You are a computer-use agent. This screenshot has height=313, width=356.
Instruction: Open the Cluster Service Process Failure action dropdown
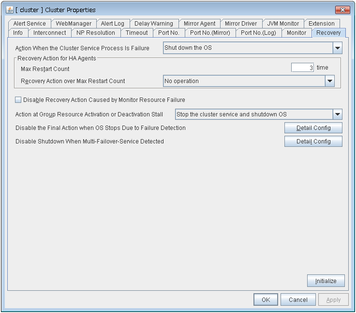tap(338, 48)
